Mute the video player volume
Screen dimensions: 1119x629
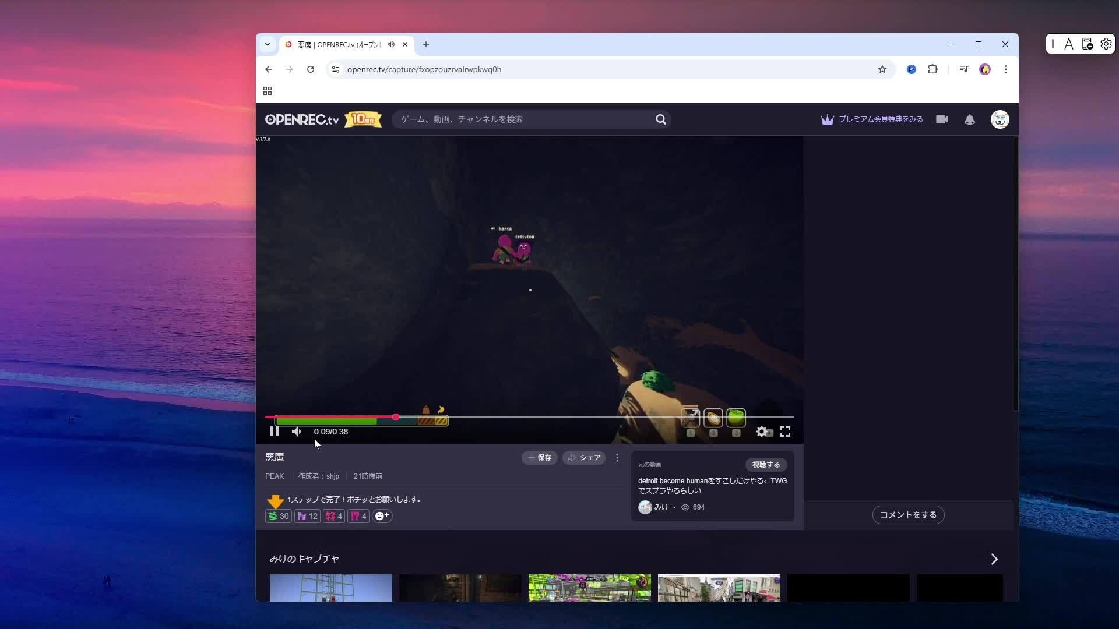(x=297, y=432)
